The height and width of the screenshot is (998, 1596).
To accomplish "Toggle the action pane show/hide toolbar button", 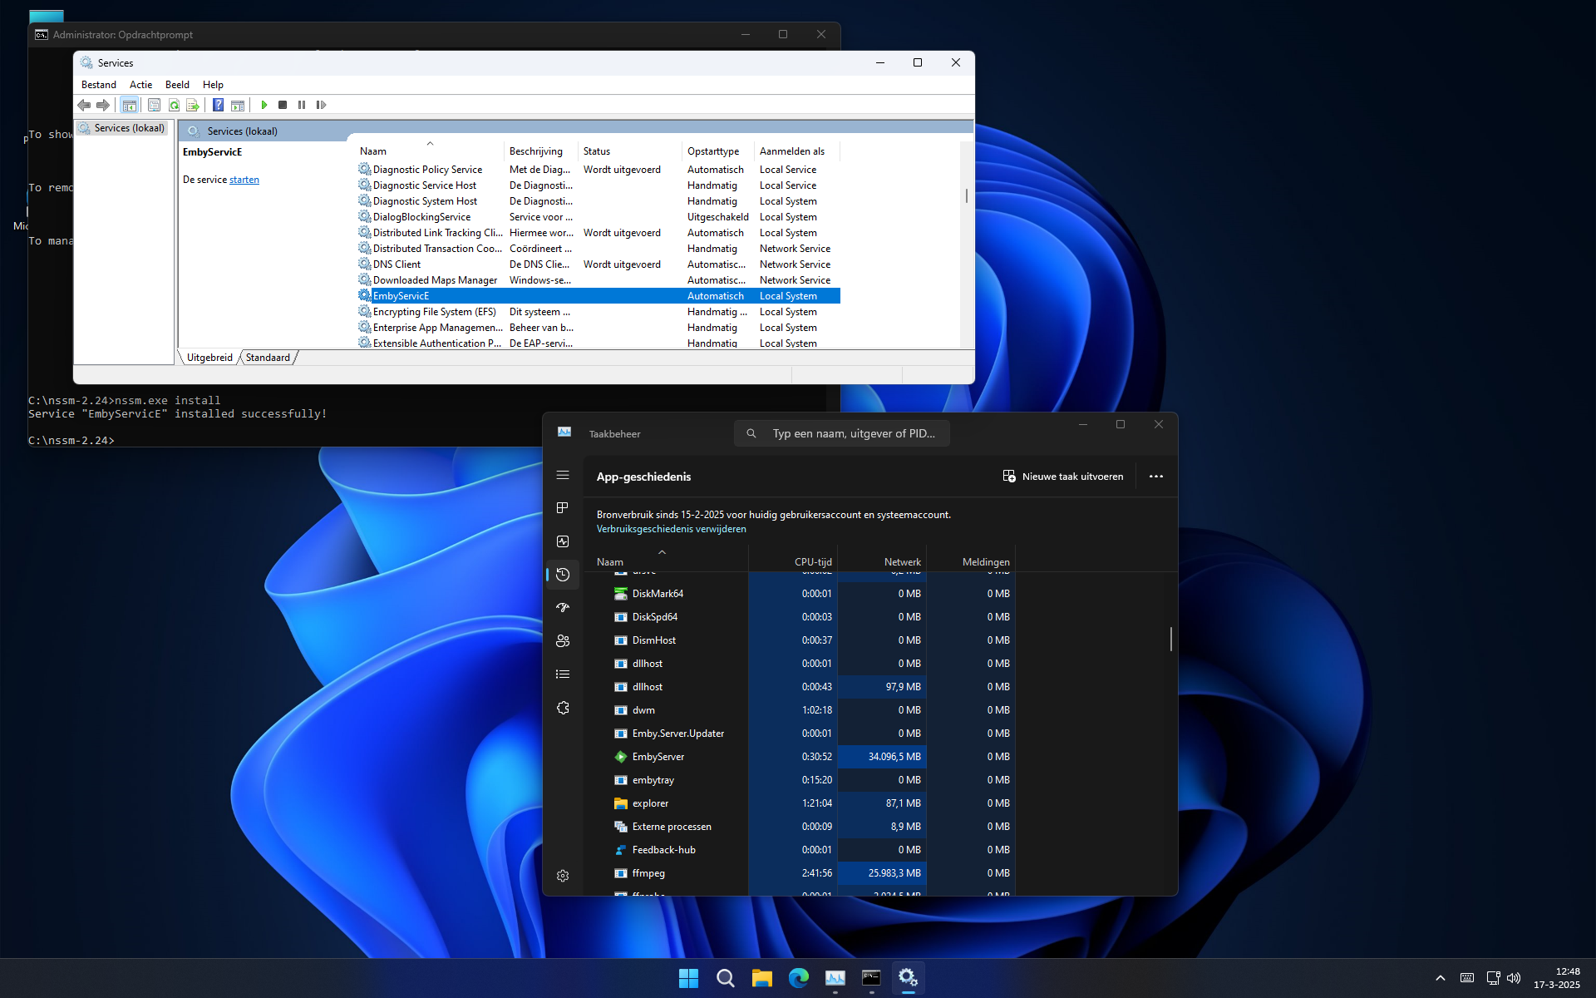I will (x=238, y=105).
